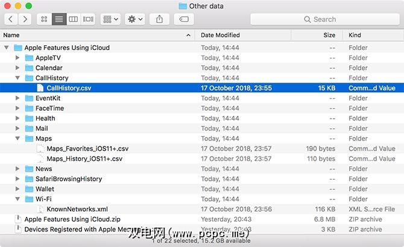Go back with the left arrow button
This screenshot has width=404, height=247.
coord(11,19)
